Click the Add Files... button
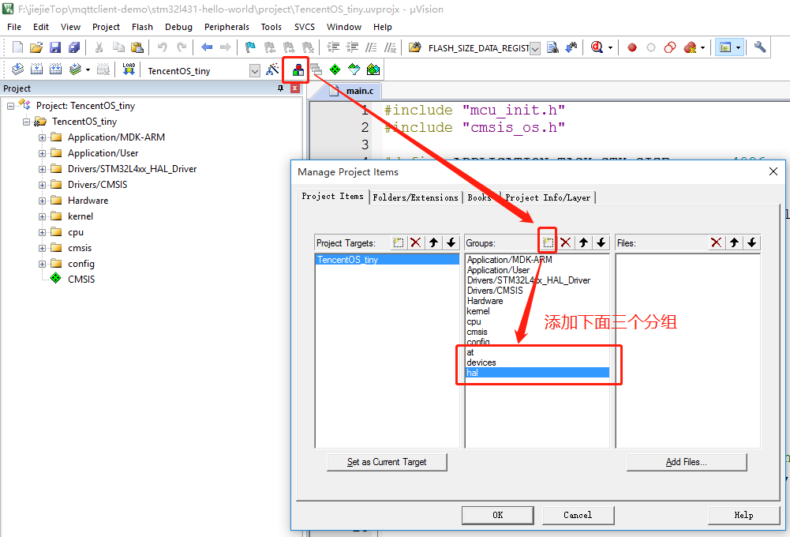This screenshot has height=537, width=790. [x=686, y=462]
